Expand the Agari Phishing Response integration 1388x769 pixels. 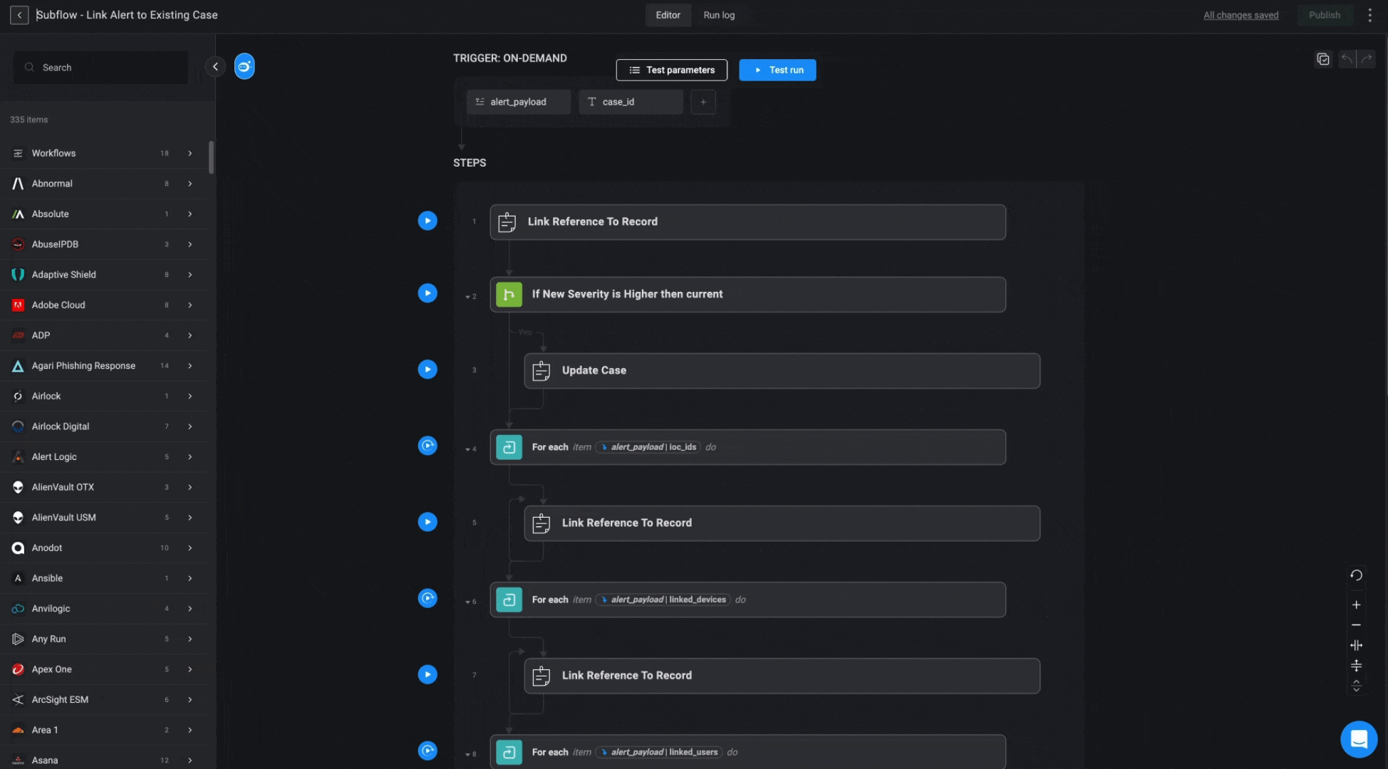[190, 366]
